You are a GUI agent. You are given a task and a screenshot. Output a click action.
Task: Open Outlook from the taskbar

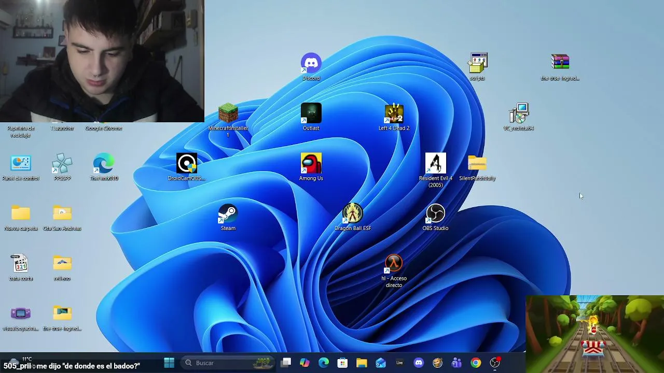click(381, 363)
